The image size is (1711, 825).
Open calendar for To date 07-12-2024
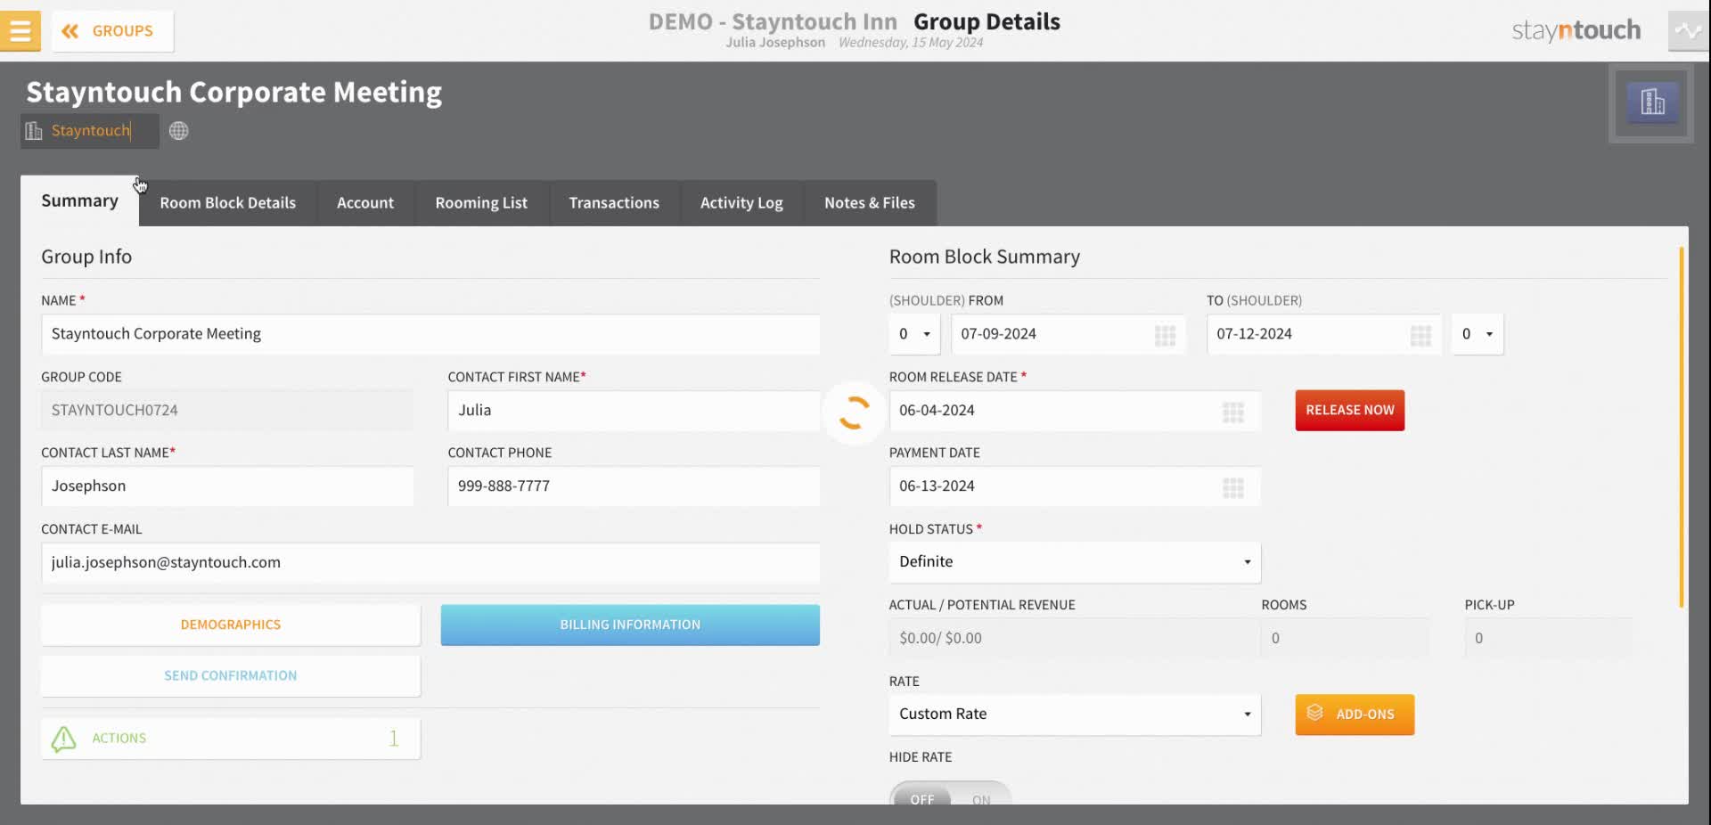[1420, 336]
